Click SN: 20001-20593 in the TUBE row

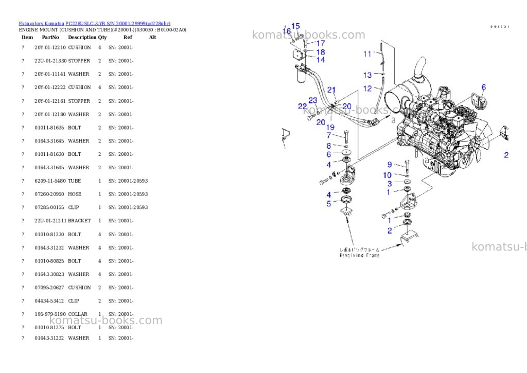click(x=128, y=181)
